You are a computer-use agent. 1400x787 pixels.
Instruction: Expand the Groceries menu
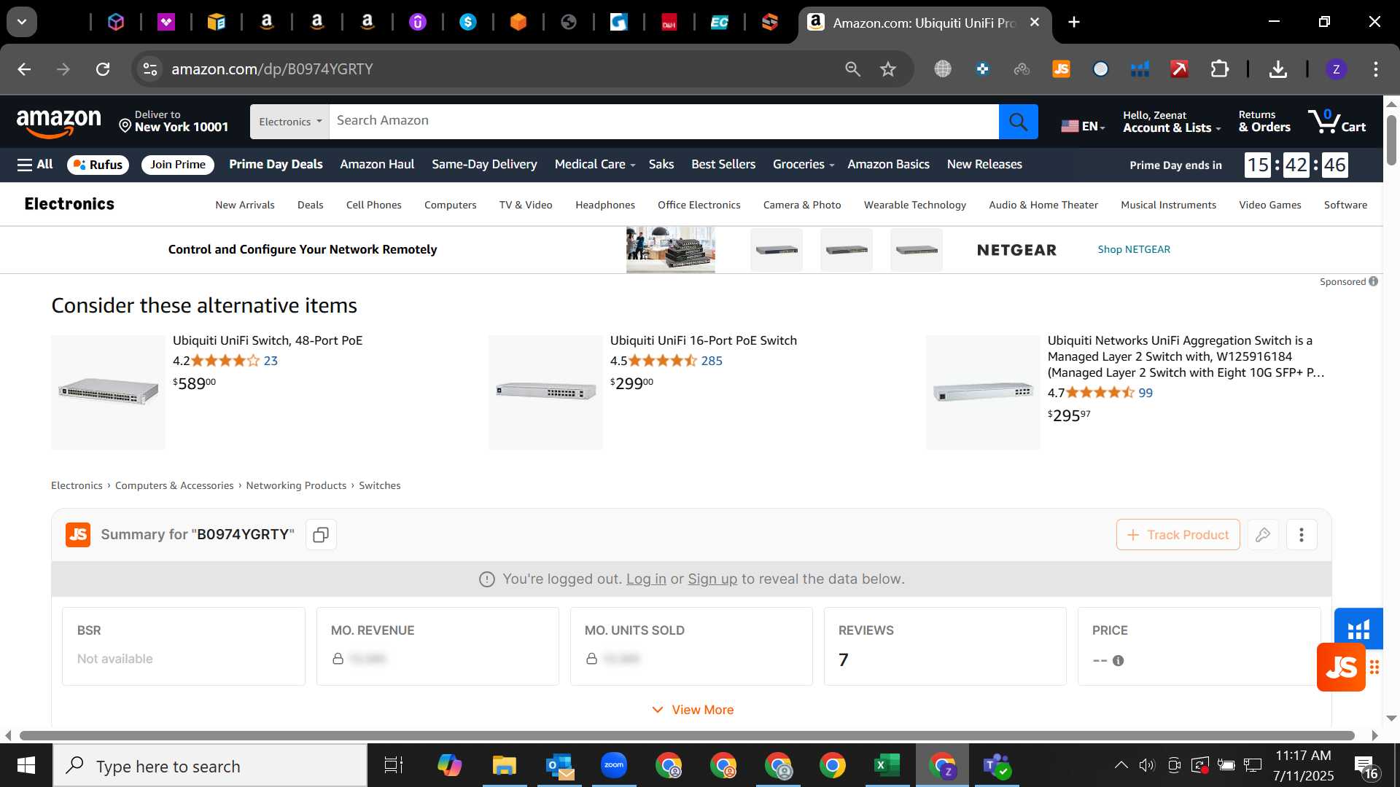pyautogui.click(x=804, y=165)
